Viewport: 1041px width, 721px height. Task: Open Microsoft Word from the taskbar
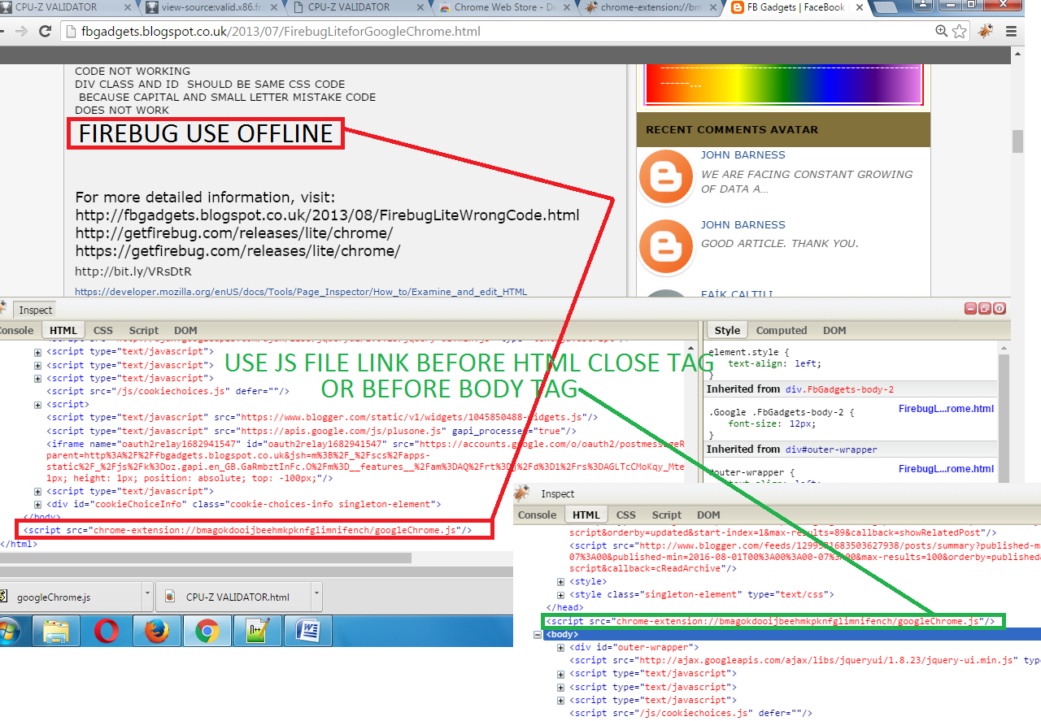tap(307, 631)
